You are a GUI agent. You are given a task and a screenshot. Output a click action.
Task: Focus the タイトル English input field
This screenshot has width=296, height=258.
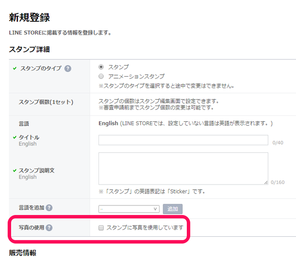coord(183,140)
